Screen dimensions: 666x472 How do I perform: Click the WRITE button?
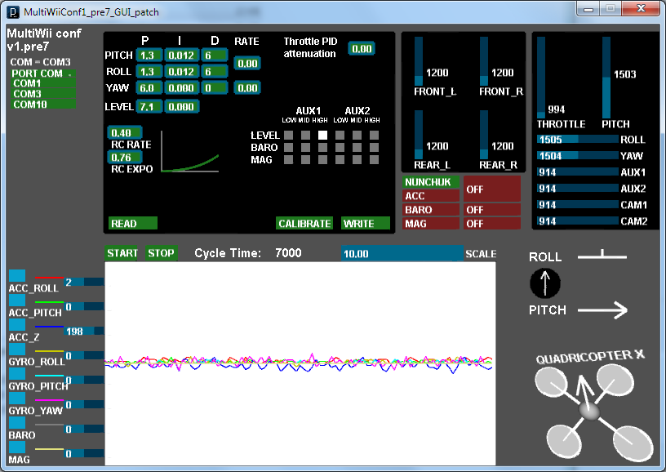[x=366, y=223]
